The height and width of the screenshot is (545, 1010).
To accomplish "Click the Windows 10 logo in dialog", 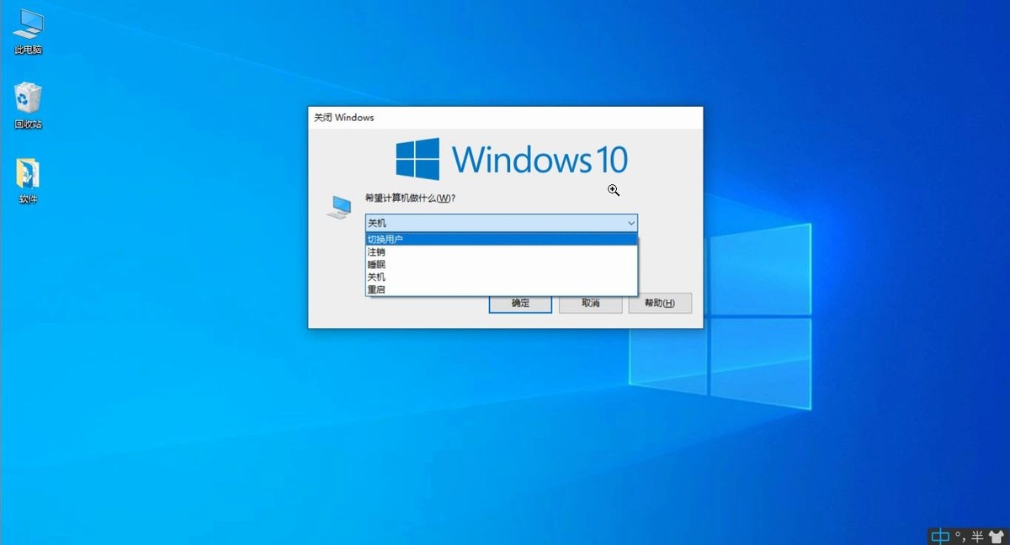I will 512,159.
